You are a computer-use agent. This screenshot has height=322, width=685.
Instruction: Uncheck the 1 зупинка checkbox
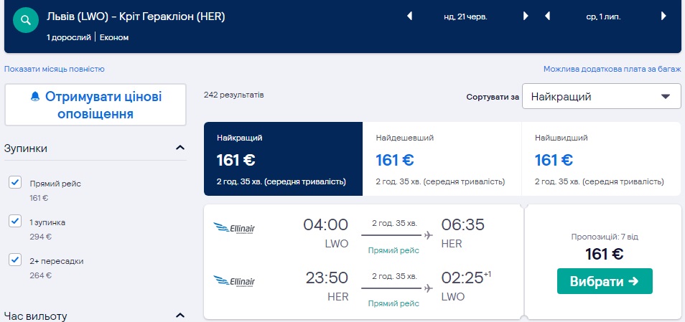click(15, 222)
